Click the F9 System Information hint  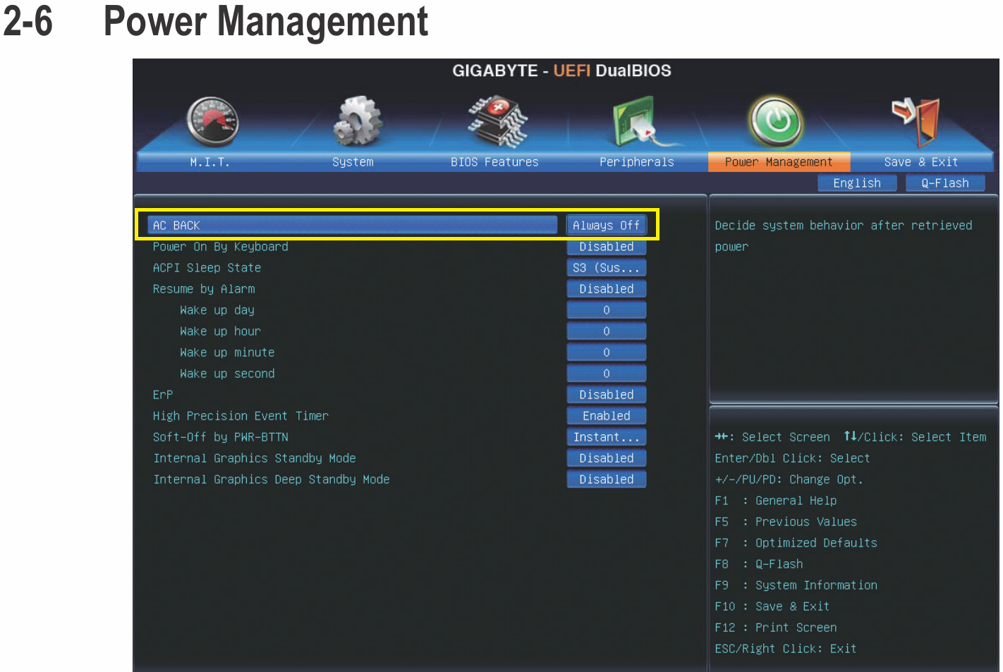coord(796,585)
